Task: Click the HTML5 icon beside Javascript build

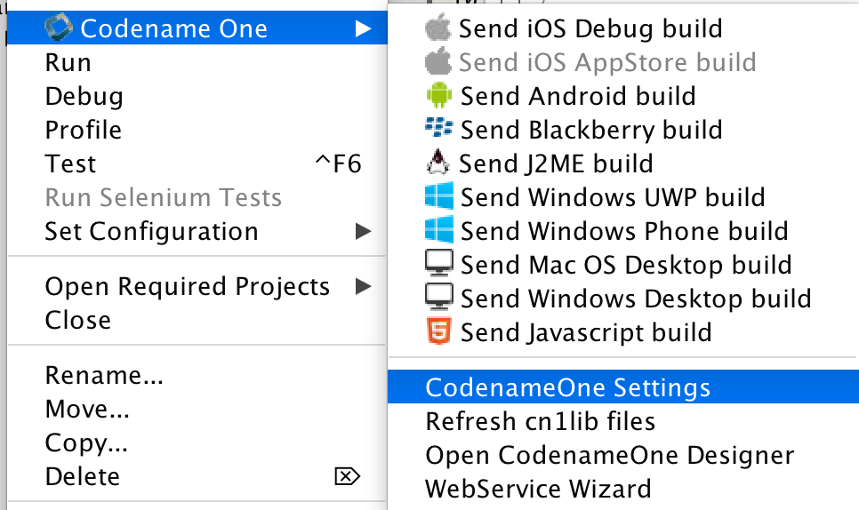Action: click(438, 332)
